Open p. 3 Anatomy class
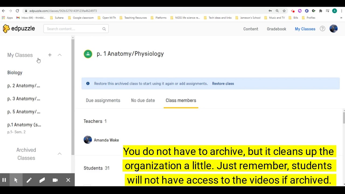This screenshot has width=345, height=194. 24,99
